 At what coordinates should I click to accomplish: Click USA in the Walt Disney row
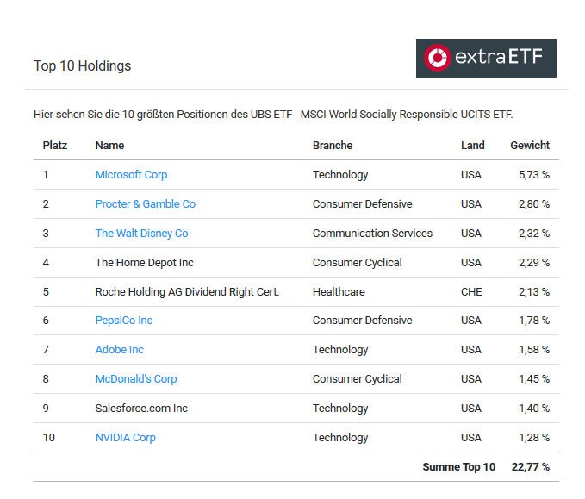click(x=470, y=234)
